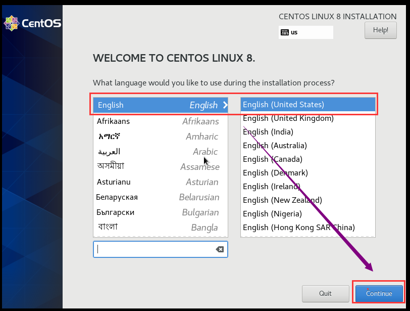The width and height of the screenshot is (410, 311).
Task: Choose English (Hong Kong SAR China) locale
Action: 308,227
